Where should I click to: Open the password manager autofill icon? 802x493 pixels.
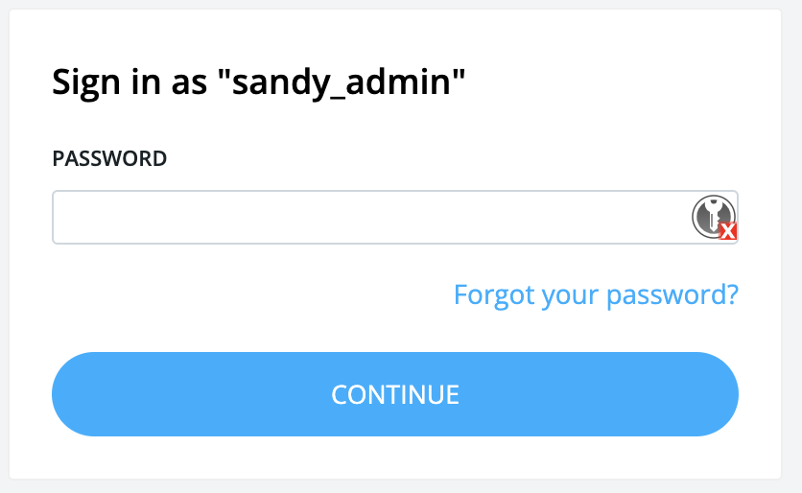[711, 216]
